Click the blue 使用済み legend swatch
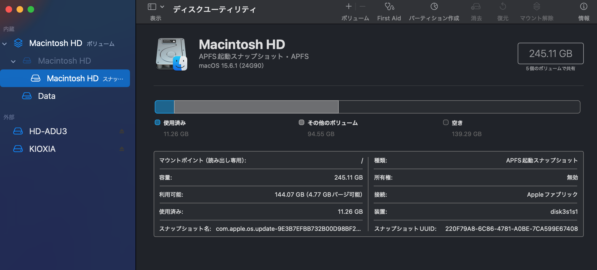This screenshot has width=597, height=270. click(x=158, y=122)
